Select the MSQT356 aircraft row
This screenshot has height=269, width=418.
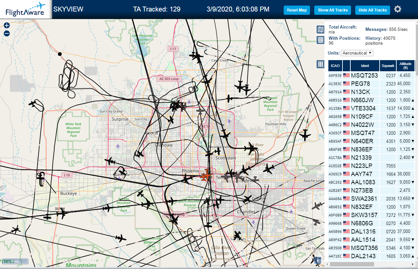(x=371, y=248)
